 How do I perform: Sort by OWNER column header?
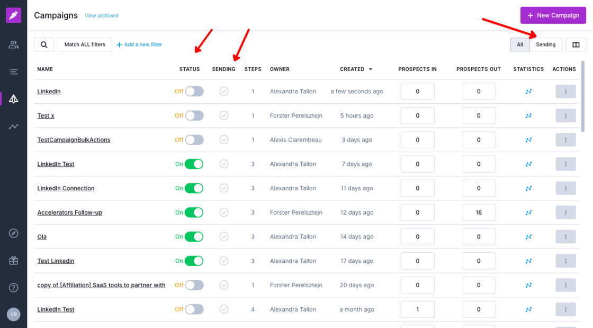point(280,69)
